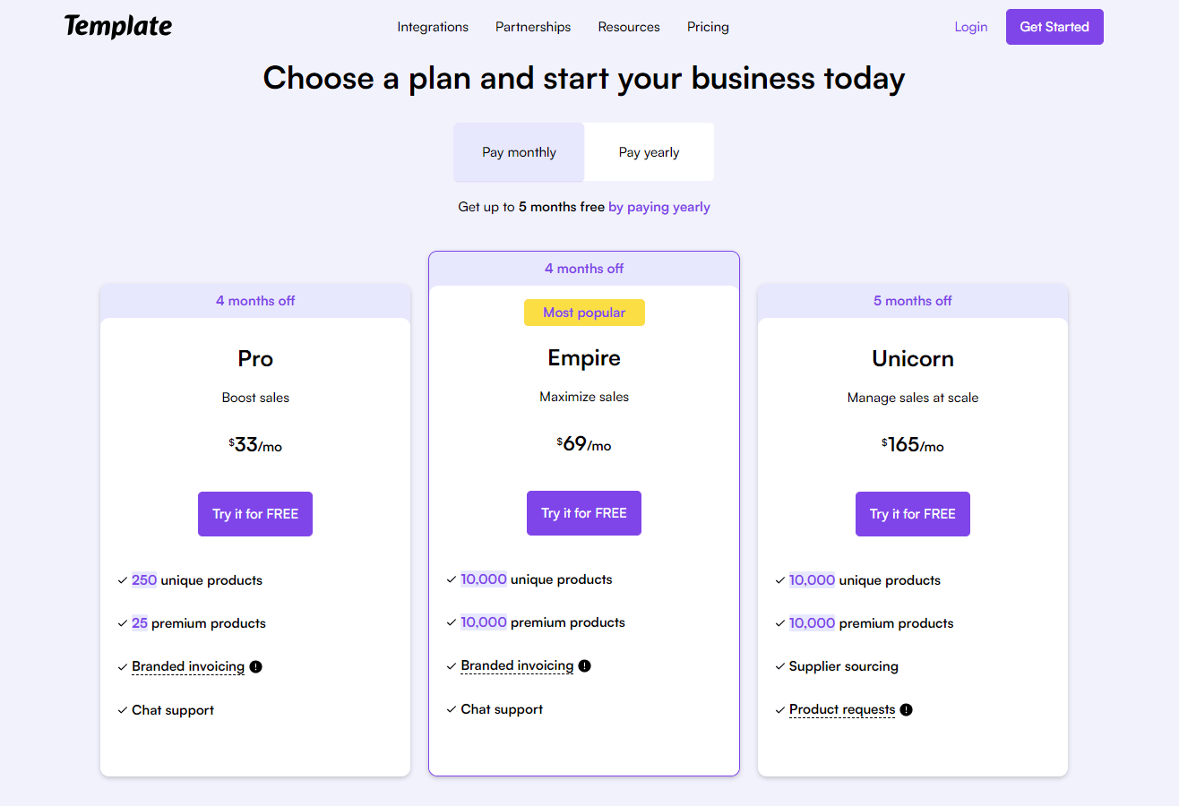Click the info icon beside Empire's Branded invoicing

pyautogui.click(x=584, y=665)
